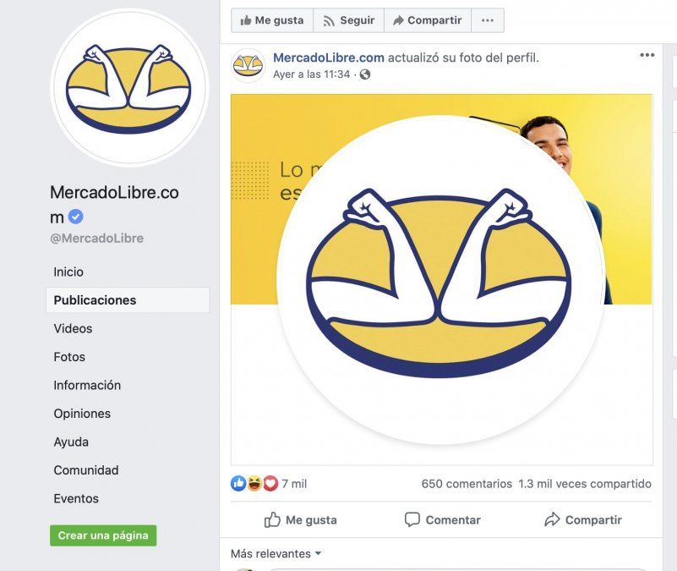The image size is (677, 571).
Task: Toggle the Me gusta button at the top of the page
Action: pyautogui.click(x=271, y=20)
